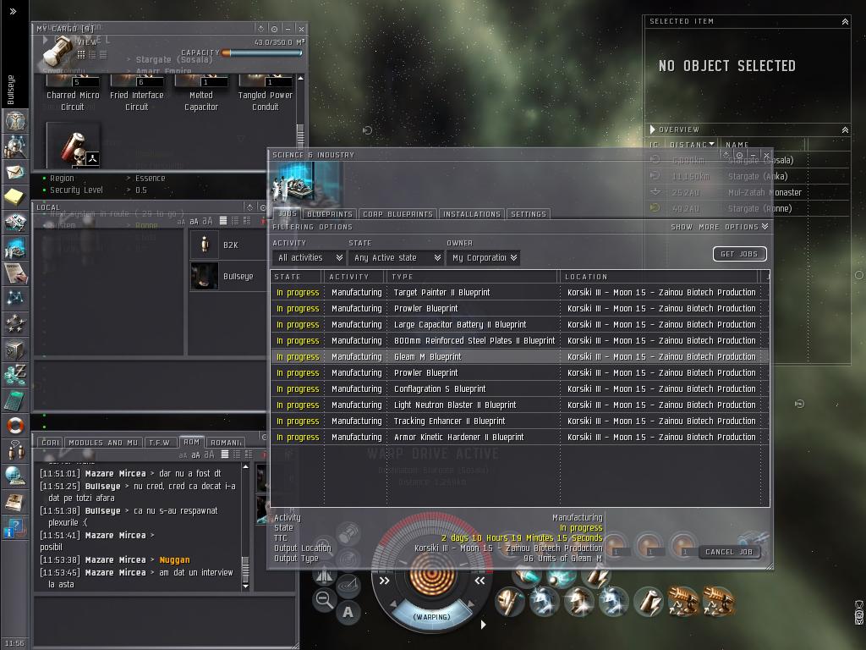Screen dimensions: 866x650
Task: Switch to the Blueprints tab
Action: point(330,214)
